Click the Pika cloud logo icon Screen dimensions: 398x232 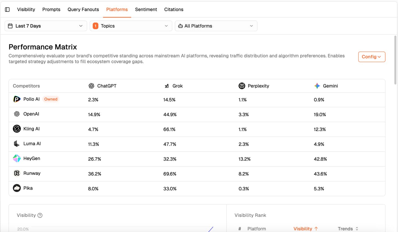click(x=17, y=188)
